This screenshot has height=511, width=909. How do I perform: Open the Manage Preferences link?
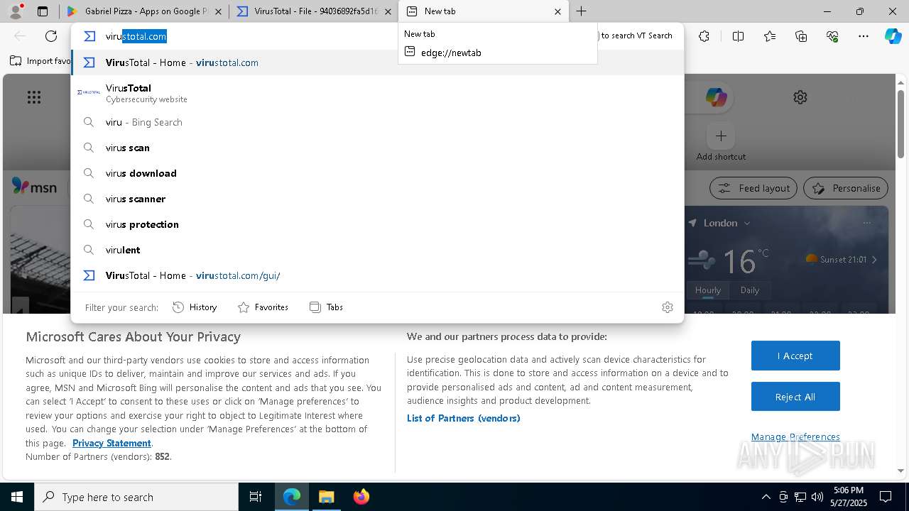pyautogui.click(x=795, y=436)
